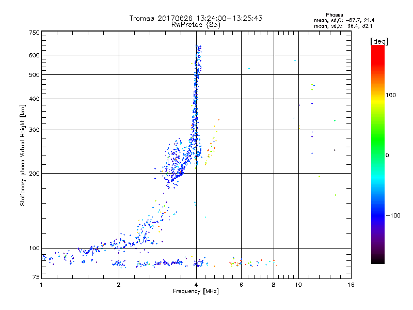This screenshot has height=310, width=413.
Task: Click x-axis tick label '2'
Action: click(119, 285)
